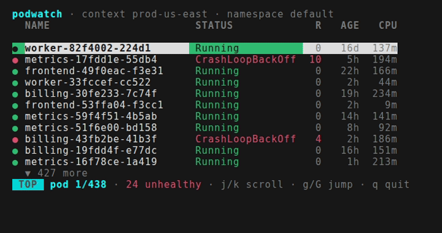Select pod worker-82f4002-224d1
The image size is (442, 233).
[x=205, y=48]
